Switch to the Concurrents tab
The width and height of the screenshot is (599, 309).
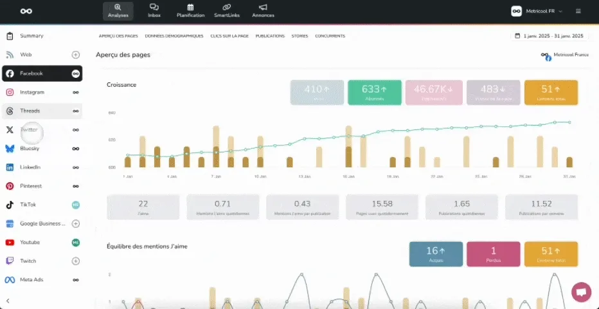click(x=330, y=36)
